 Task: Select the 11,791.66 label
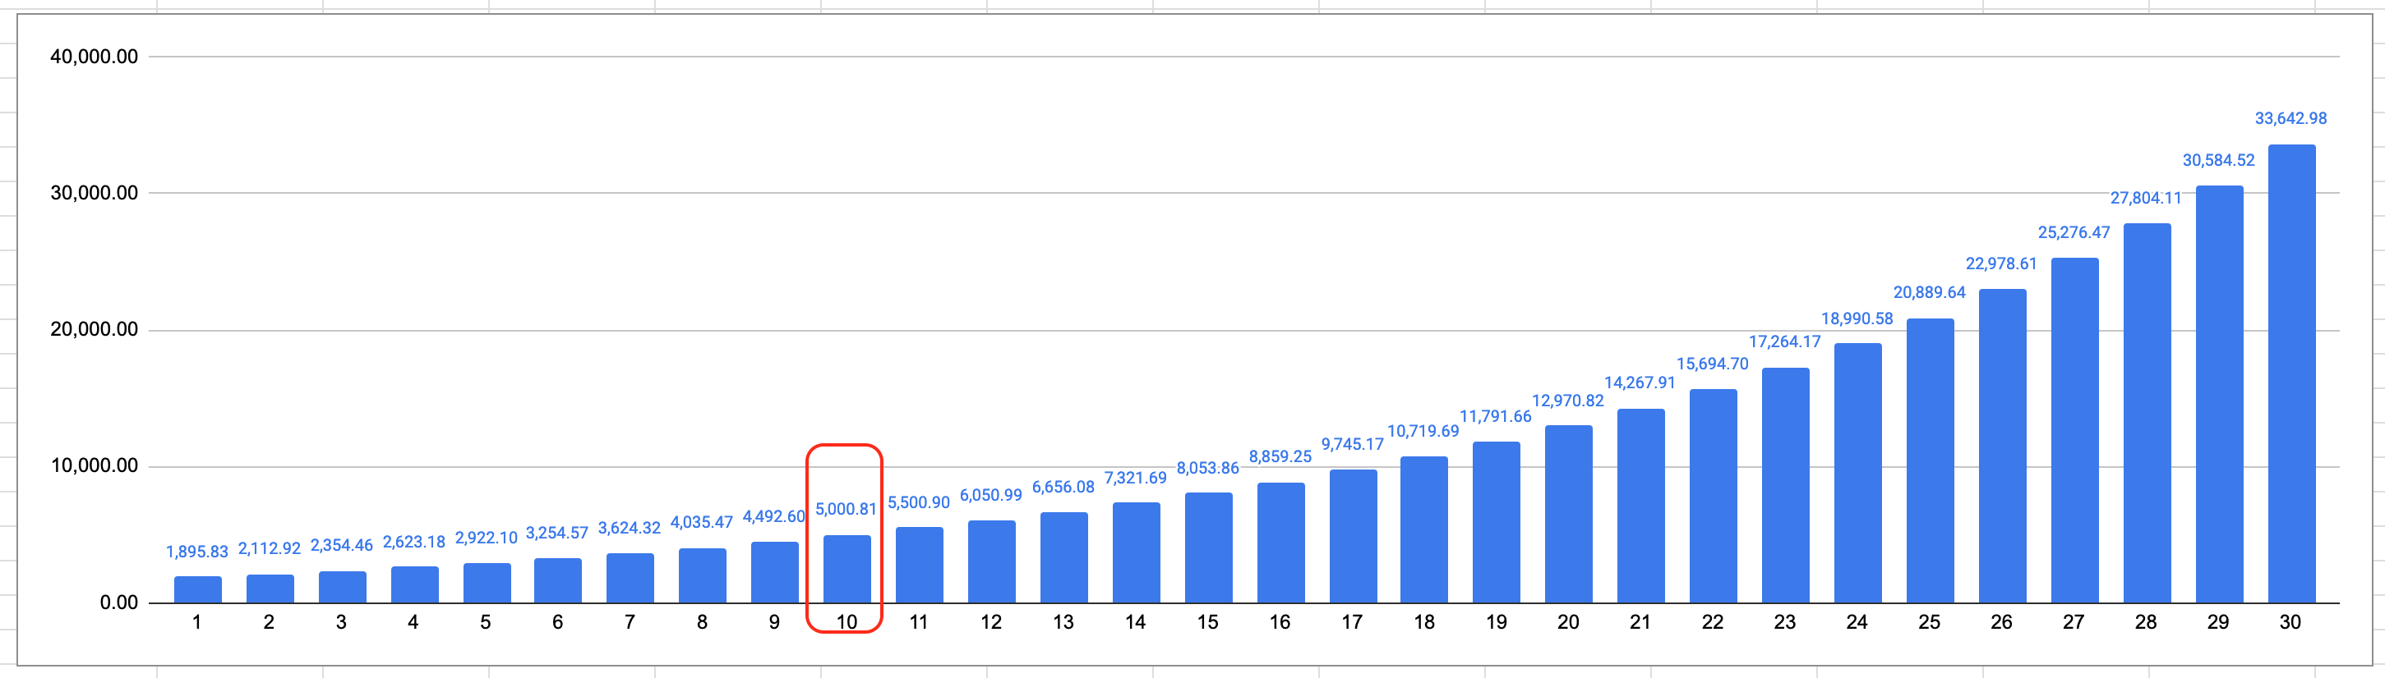pos(1497,417)
